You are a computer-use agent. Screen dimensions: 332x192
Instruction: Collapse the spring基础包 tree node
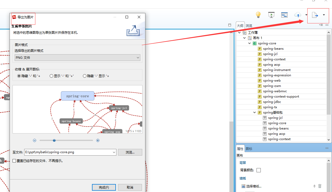click(x=255, y=112)
